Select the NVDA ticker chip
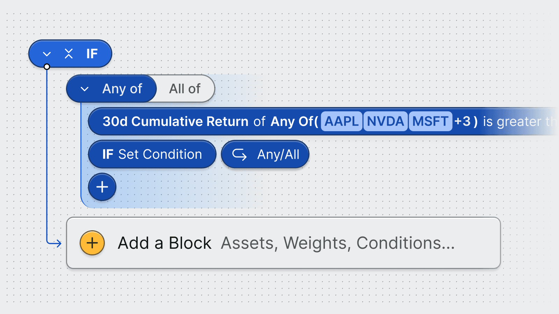559x314 pixels. tap(385, 121)
